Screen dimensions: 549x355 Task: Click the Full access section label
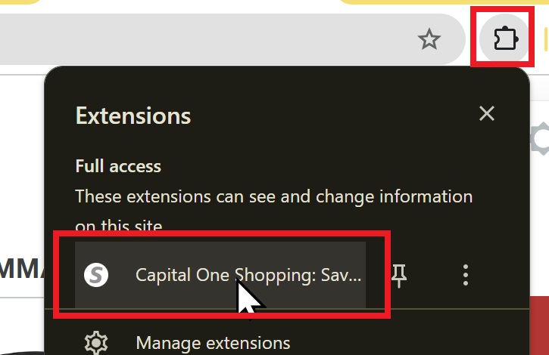(118, 166)
